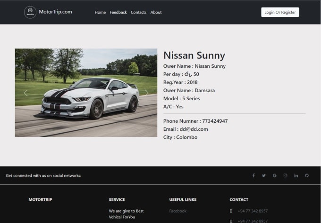Open the Facebook social icon in footer
Viewport: 321px width, 223px height.
point(253,175)
